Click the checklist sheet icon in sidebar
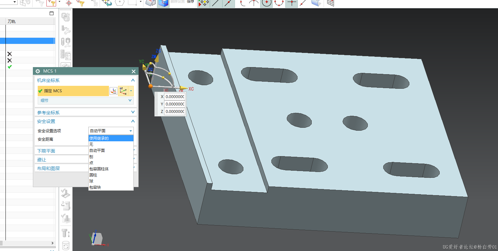498x251 pixels. click(66, 55)
